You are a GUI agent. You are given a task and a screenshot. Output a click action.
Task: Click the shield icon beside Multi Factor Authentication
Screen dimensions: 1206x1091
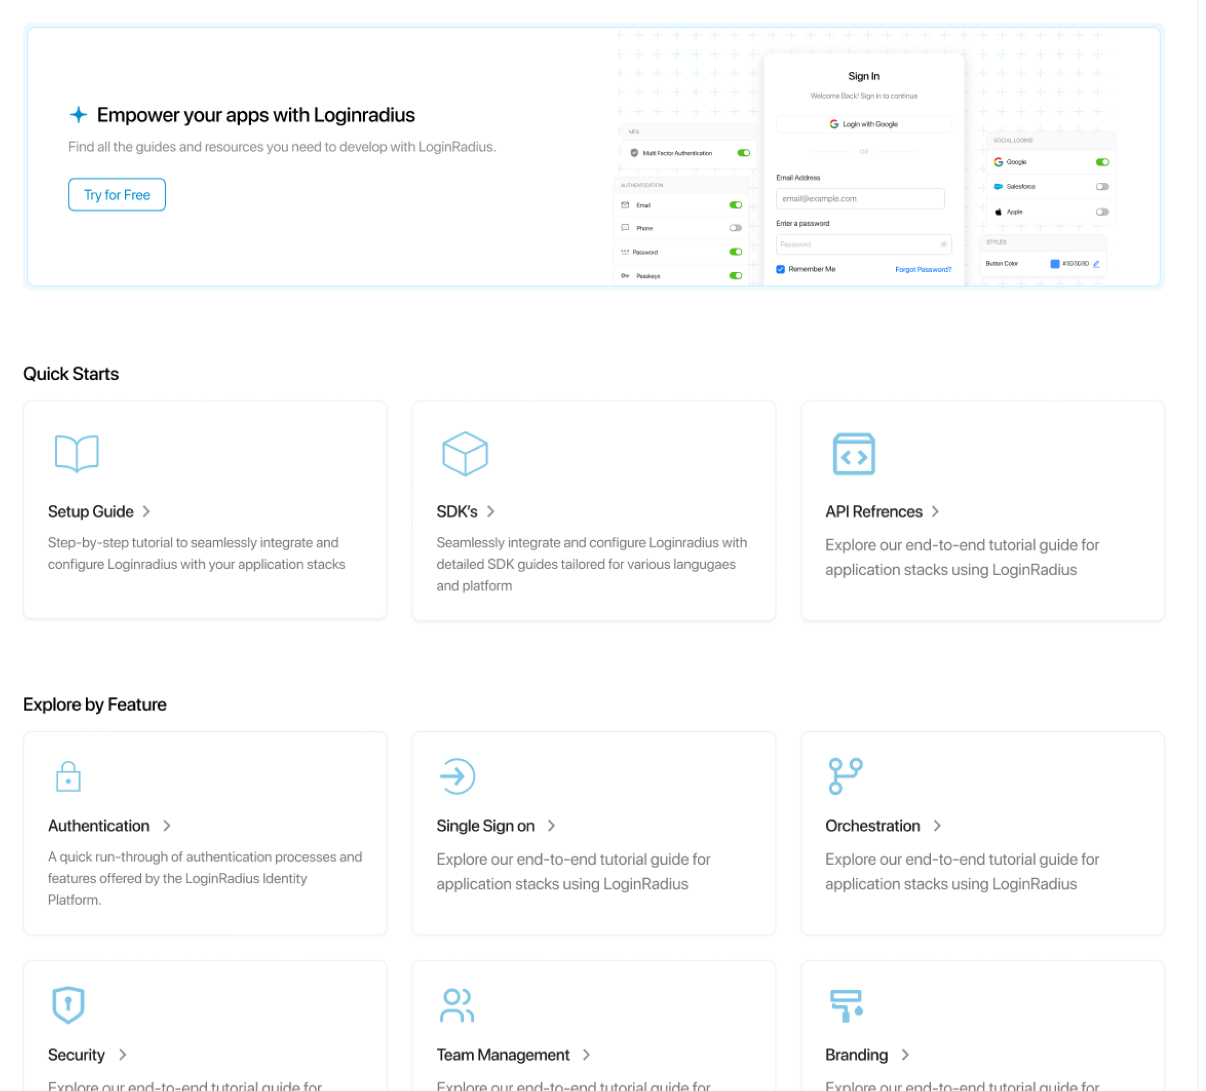634,153
